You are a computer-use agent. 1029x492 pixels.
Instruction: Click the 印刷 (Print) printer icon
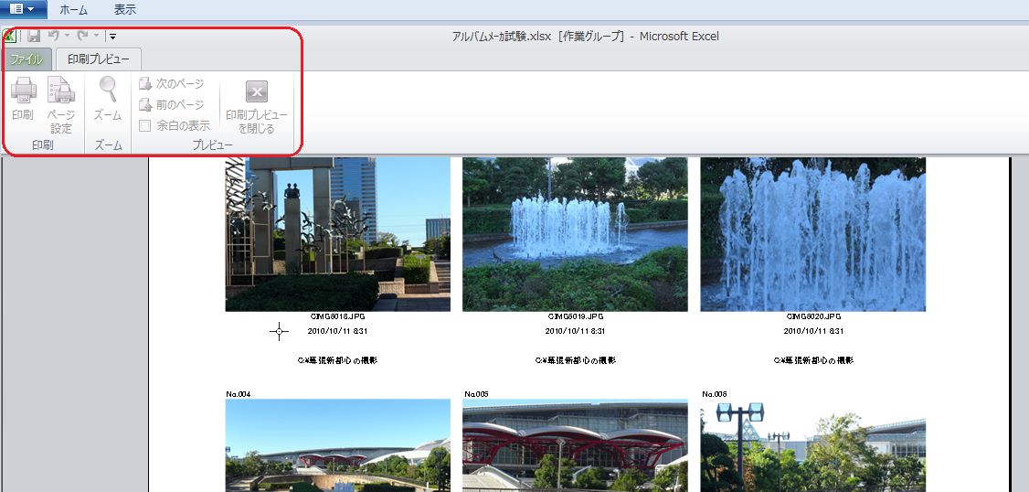23,91
